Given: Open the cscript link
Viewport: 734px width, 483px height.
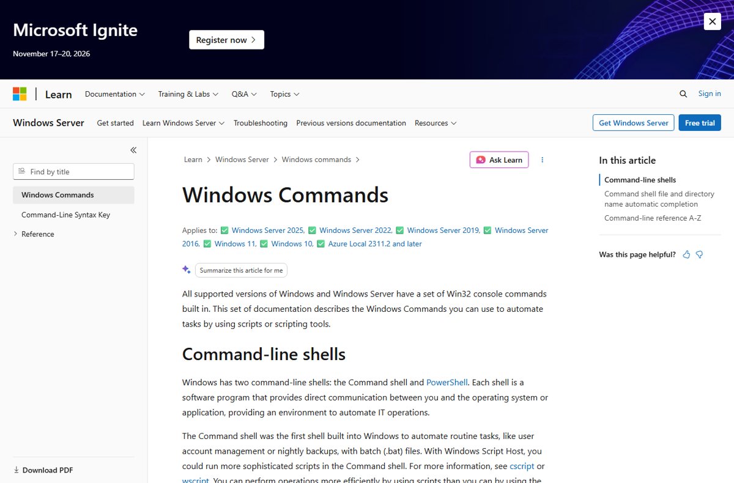Looking at the screenshot, I should [x=522, y=466].
